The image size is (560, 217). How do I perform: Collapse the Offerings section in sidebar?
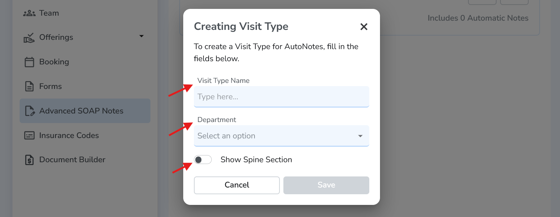(x=142, y=36)
